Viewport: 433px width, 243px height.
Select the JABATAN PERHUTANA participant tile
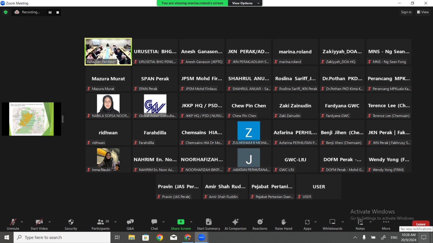pyautogui.click(x=249, y=160)
